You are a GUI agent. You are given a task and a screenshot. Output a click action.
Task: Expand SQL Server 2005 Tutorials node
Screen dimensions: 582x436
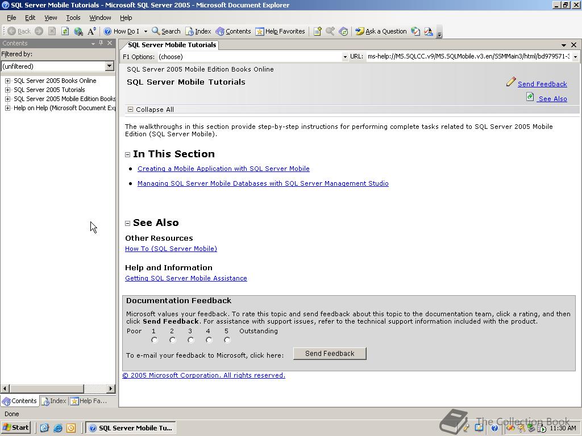tap(7, 90)
